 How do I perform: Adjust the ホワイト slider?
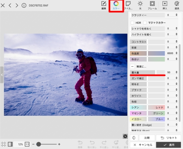[147, 96]
